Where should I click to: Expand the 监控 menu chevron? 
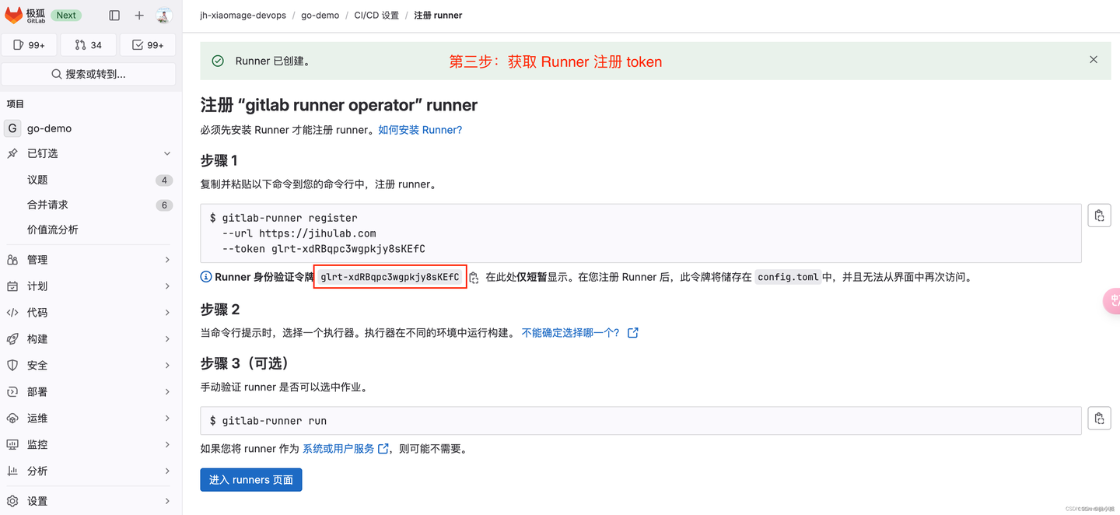coord(167,445)
